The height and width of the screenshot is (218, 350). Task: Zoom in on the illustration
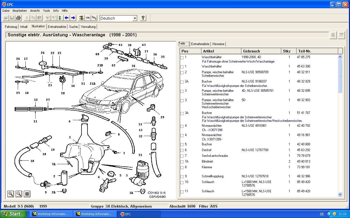point(11,194)
